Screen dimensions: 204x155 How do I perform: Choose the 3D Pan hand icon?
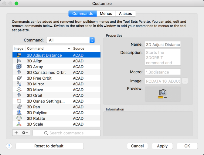19,107
